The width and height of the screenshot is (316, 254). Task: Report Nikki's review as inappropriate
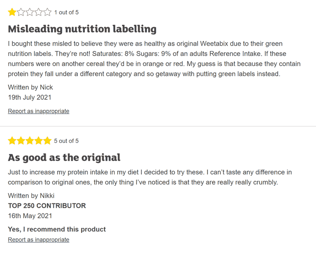click(x=39, y=240)
